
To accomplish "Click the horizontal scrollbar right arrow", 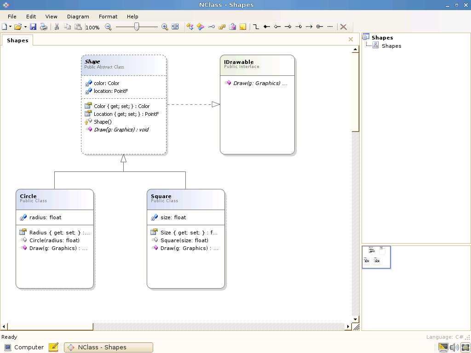I will [348, 326].
